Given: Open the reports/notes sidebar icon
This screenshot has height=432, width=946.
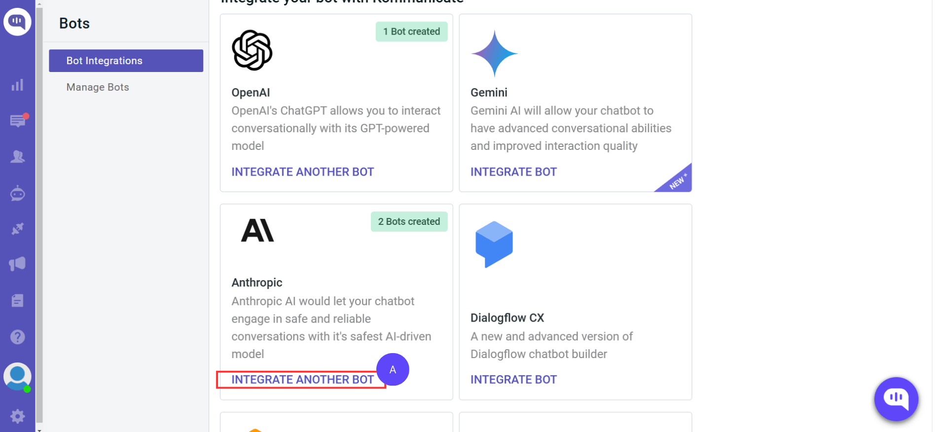Looking at the screenshot, I should point(17,300).
